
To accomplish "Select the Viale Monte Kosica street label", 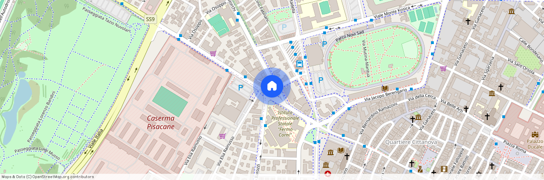I will point(391,13).
